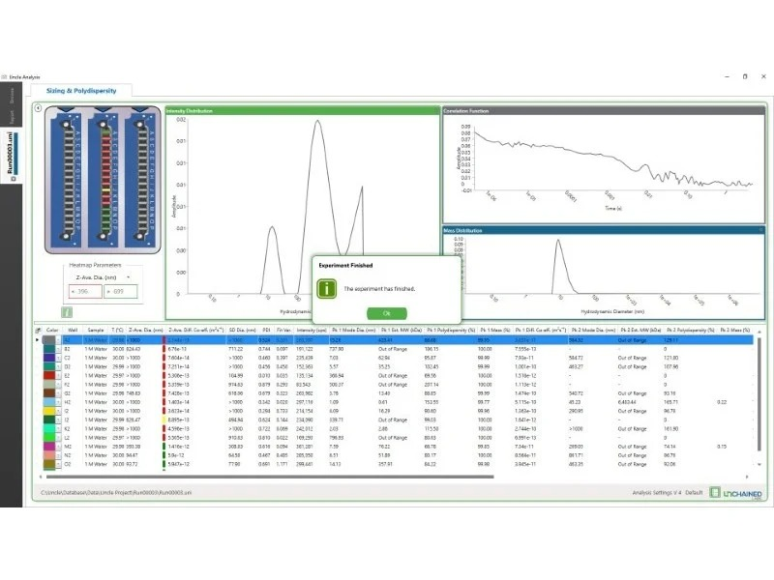Click the Intensity Distribution panel header

(x=303, y=111)
